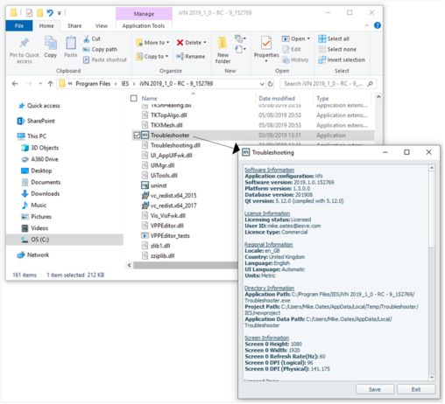Screen dimensions: 445x404
Task: Expand the address bar history dropdown
Action: (262, 84)
